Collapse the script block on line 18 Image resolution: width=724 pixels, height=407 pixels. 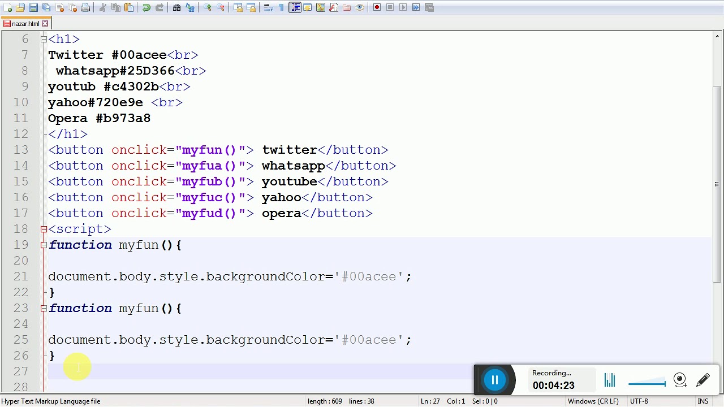44,229
